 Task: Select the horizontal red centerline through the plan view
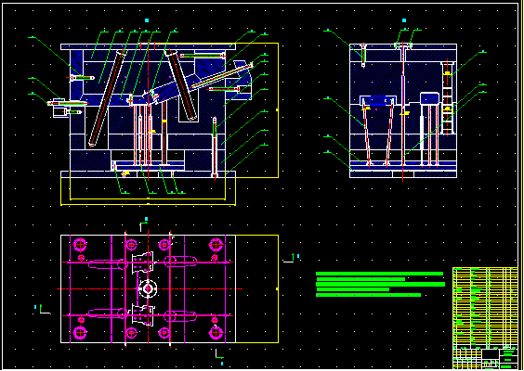[150, 289]
